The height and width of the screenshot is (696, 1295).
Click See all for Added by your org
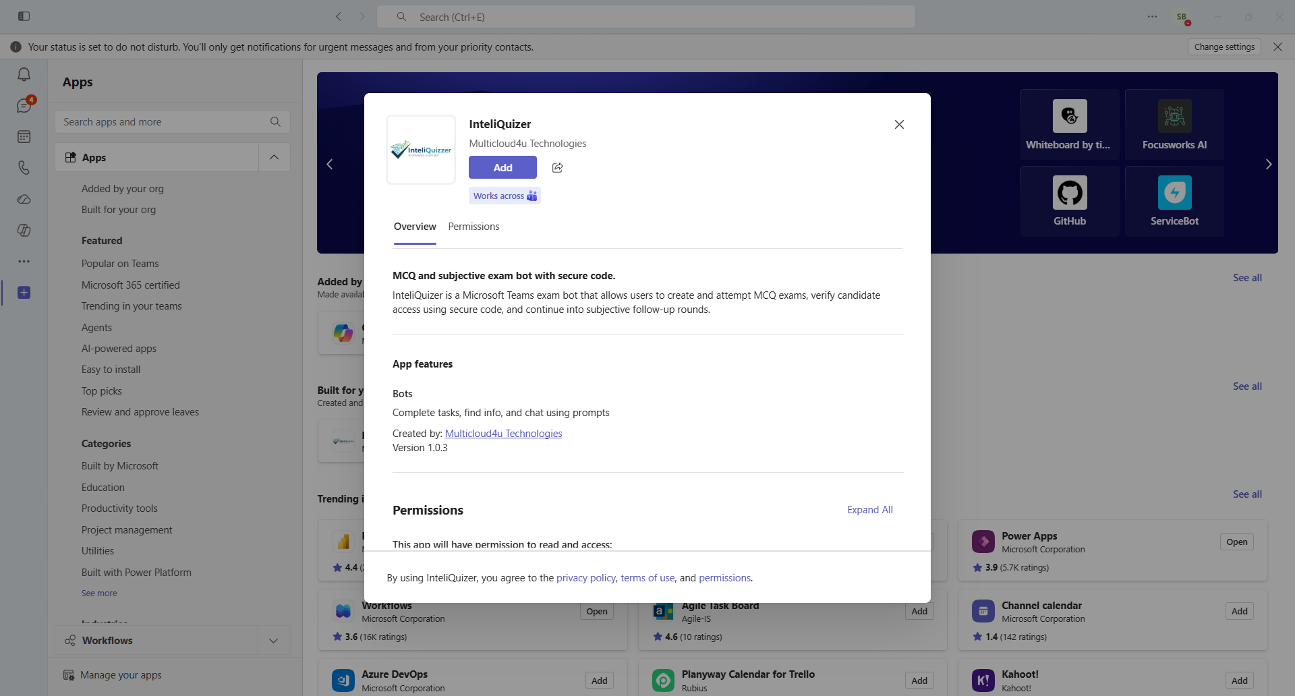point(1247,278)
